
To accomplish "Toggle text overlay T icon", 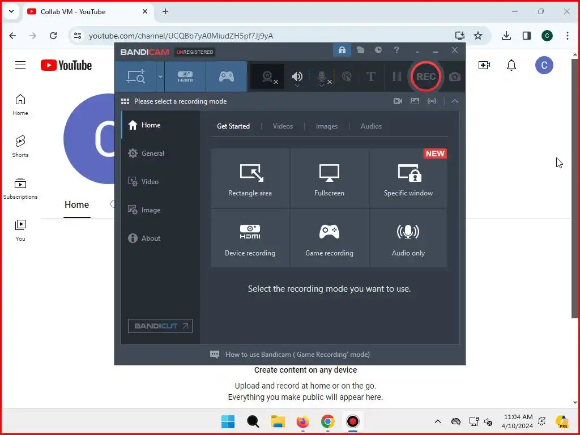I will [x=370, y=76].
